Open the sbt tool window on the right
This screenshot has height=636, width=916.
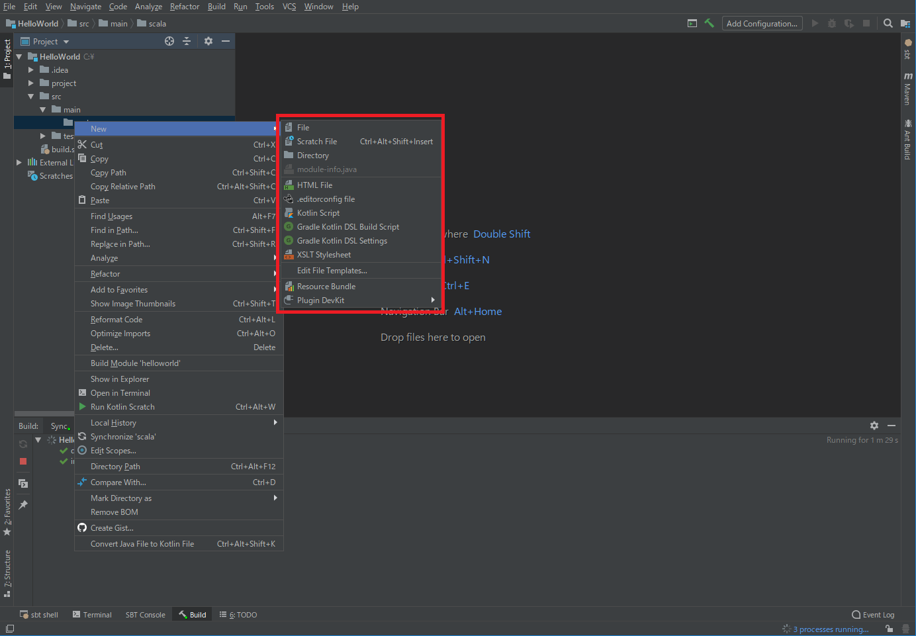point(908,49)
